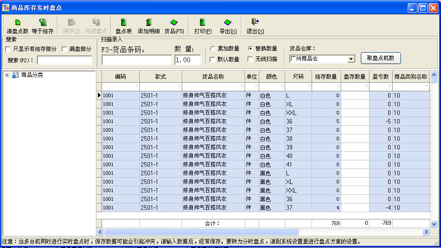Click the 合计 total 769 value
This screenshot has width=441, height=248.
click(x=335, y=223)
